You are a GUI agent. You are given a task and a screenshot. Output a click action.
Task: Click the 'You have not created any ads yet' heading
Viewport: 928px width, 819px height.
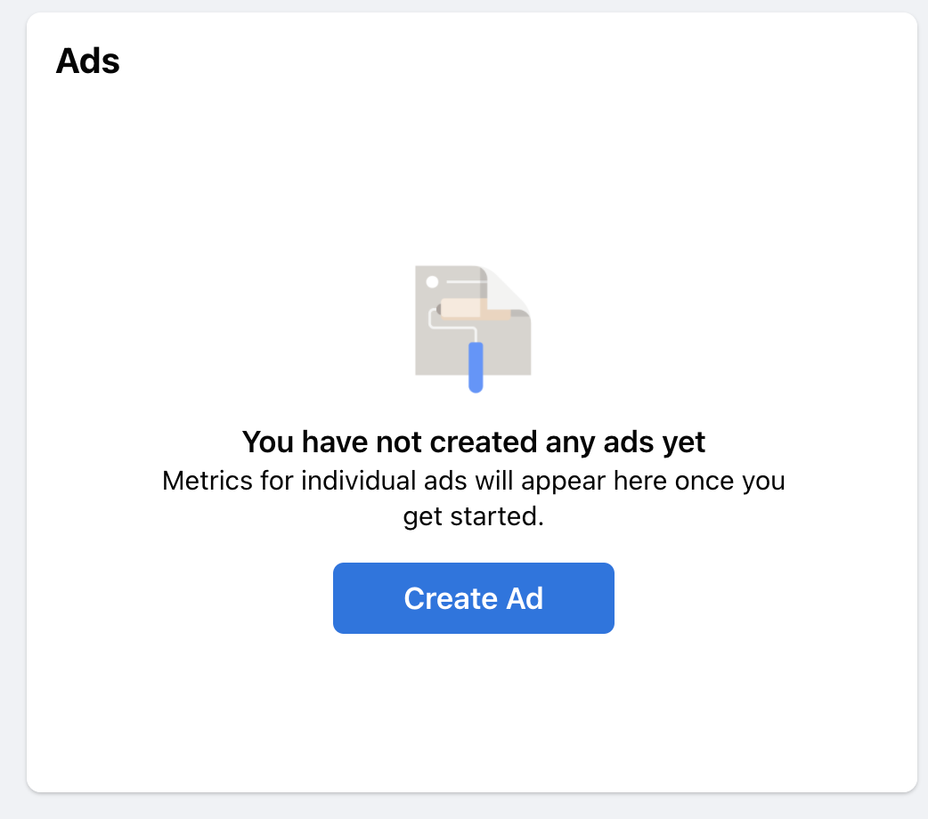click(474, 442)
